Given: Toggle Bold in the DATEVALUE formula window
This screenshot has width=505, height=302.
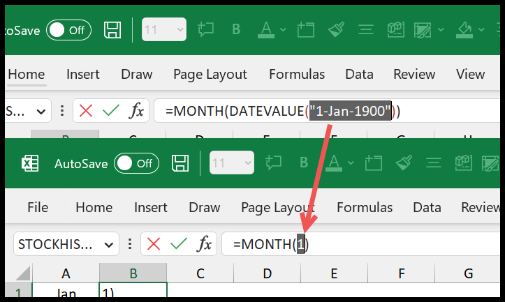Looking at the screenshot, I should 236,29.
